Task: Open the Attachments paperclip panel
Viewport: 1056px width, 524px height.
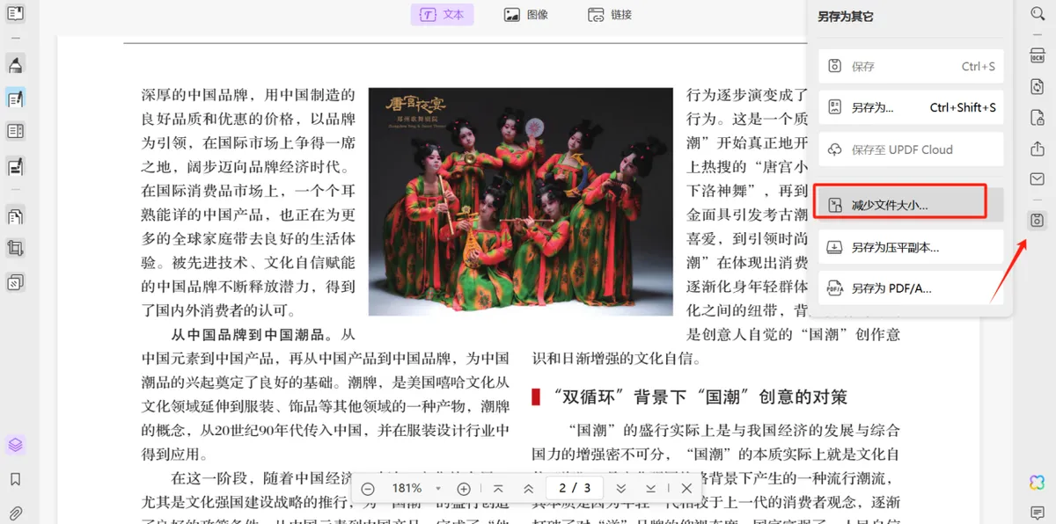Action: (15, 513)
